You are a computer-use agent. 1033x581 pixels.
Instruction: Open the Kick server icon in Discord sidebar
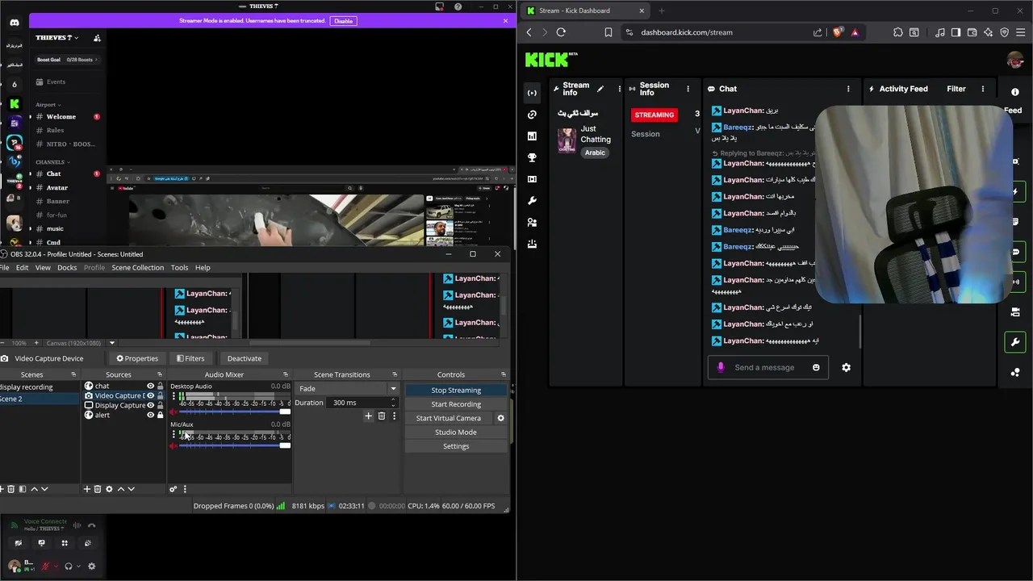click(x=15, y=103)
